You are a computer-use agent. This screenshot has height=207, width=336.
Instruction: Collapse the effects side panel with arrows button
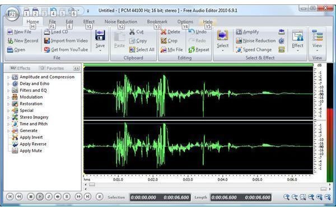(x=76, y=68)
